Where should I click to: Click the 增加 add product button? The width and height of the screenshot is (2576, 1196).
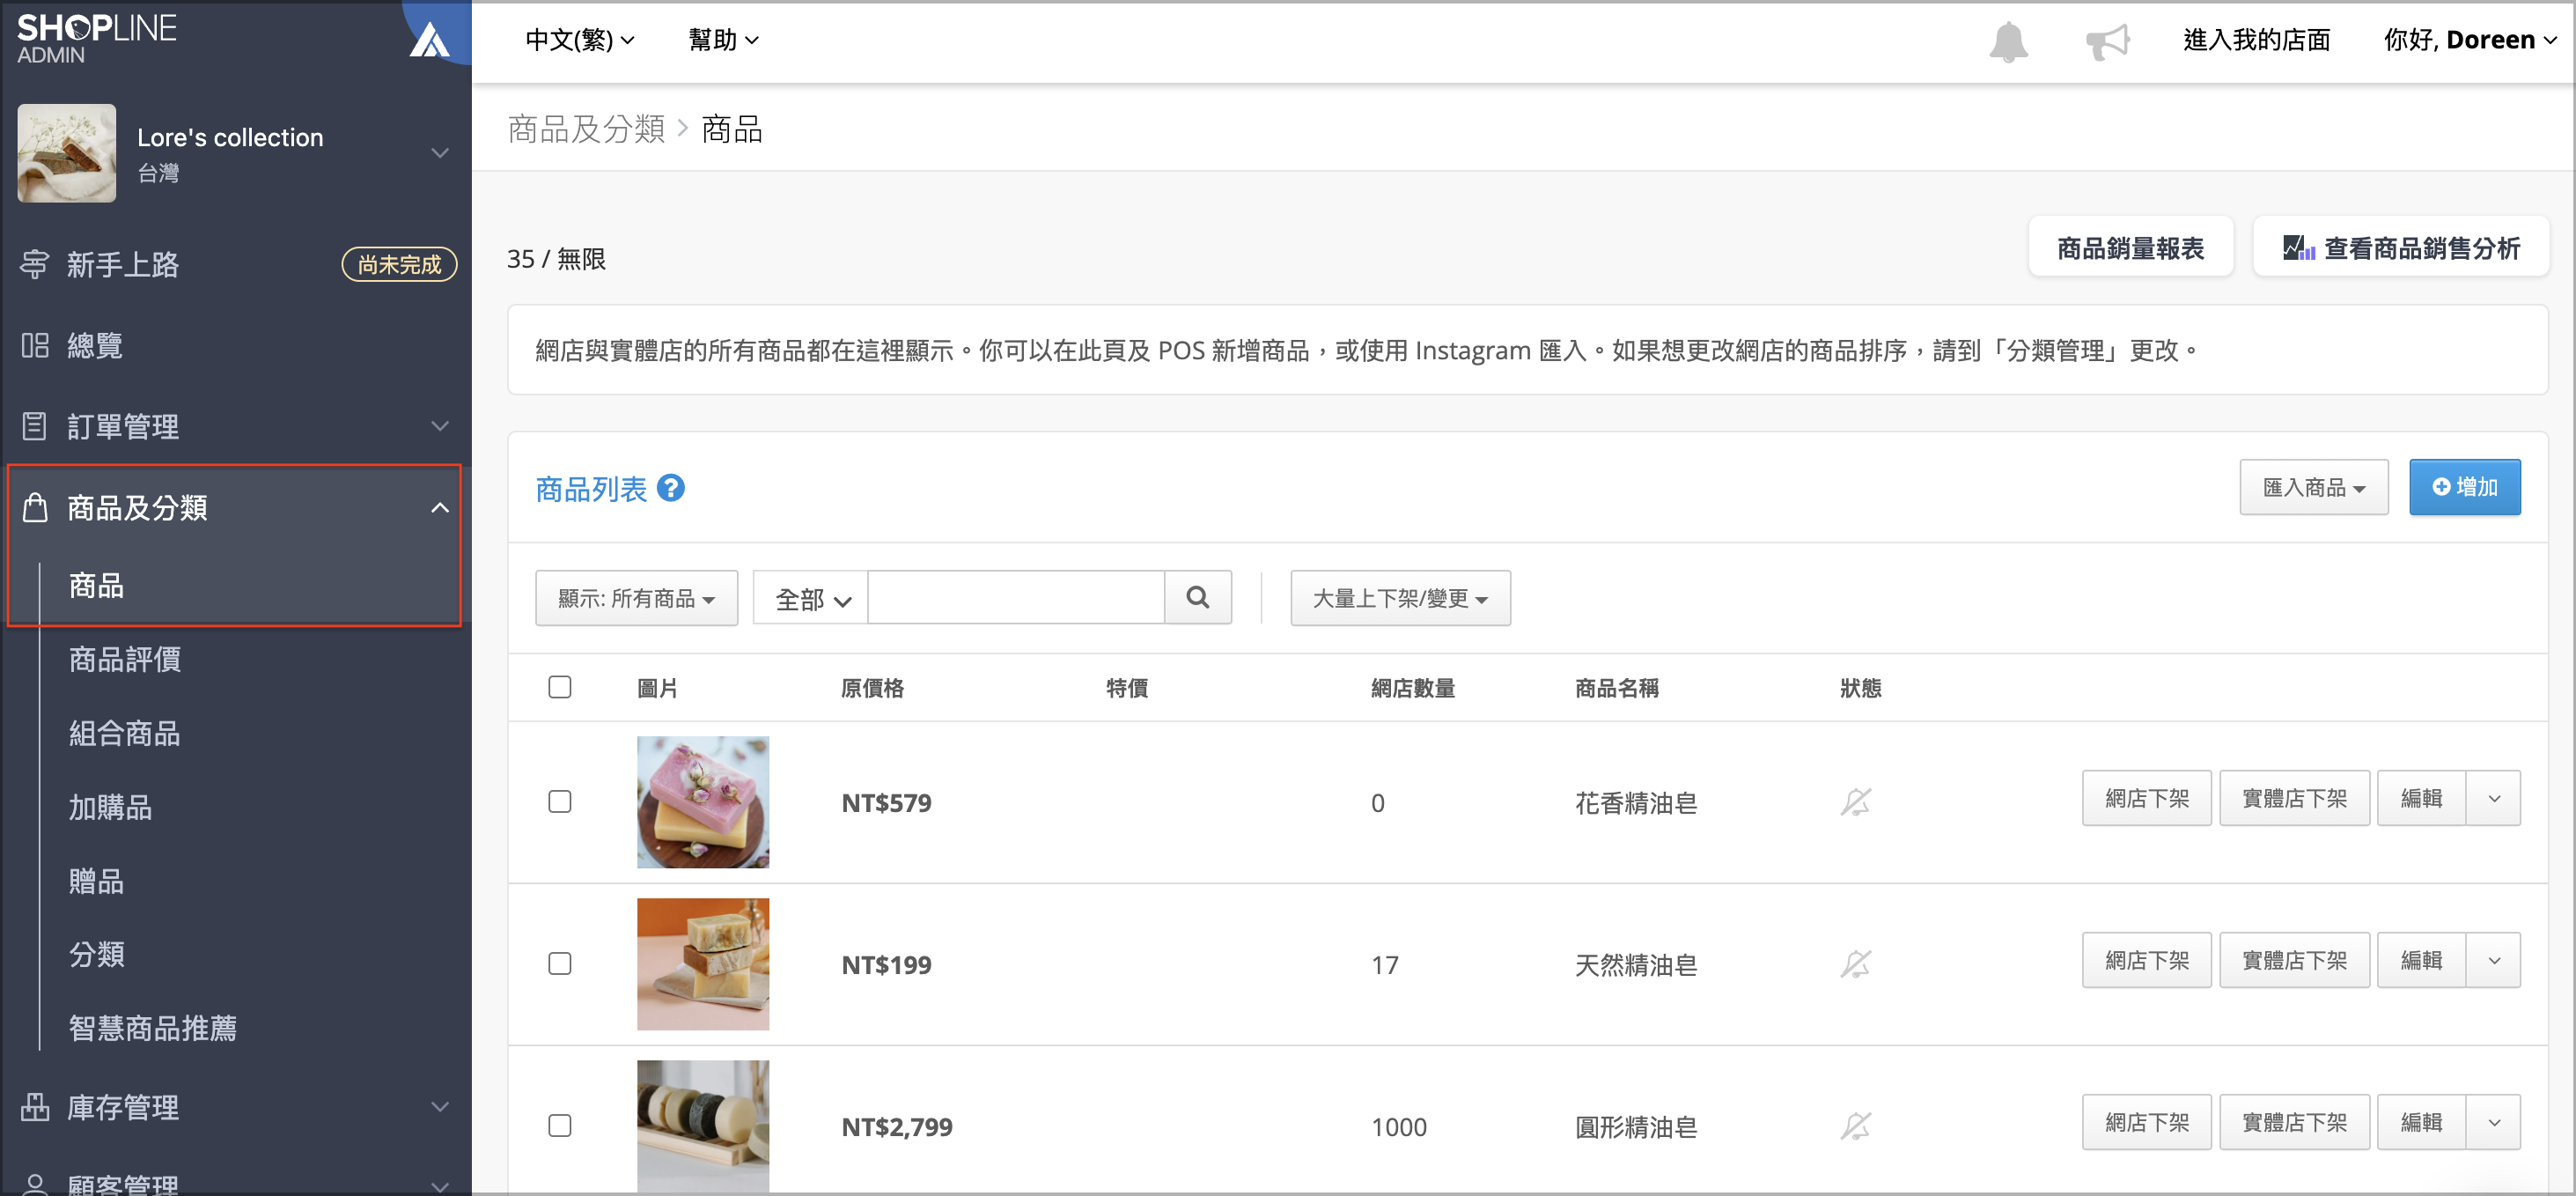(x=2464, y=487)
